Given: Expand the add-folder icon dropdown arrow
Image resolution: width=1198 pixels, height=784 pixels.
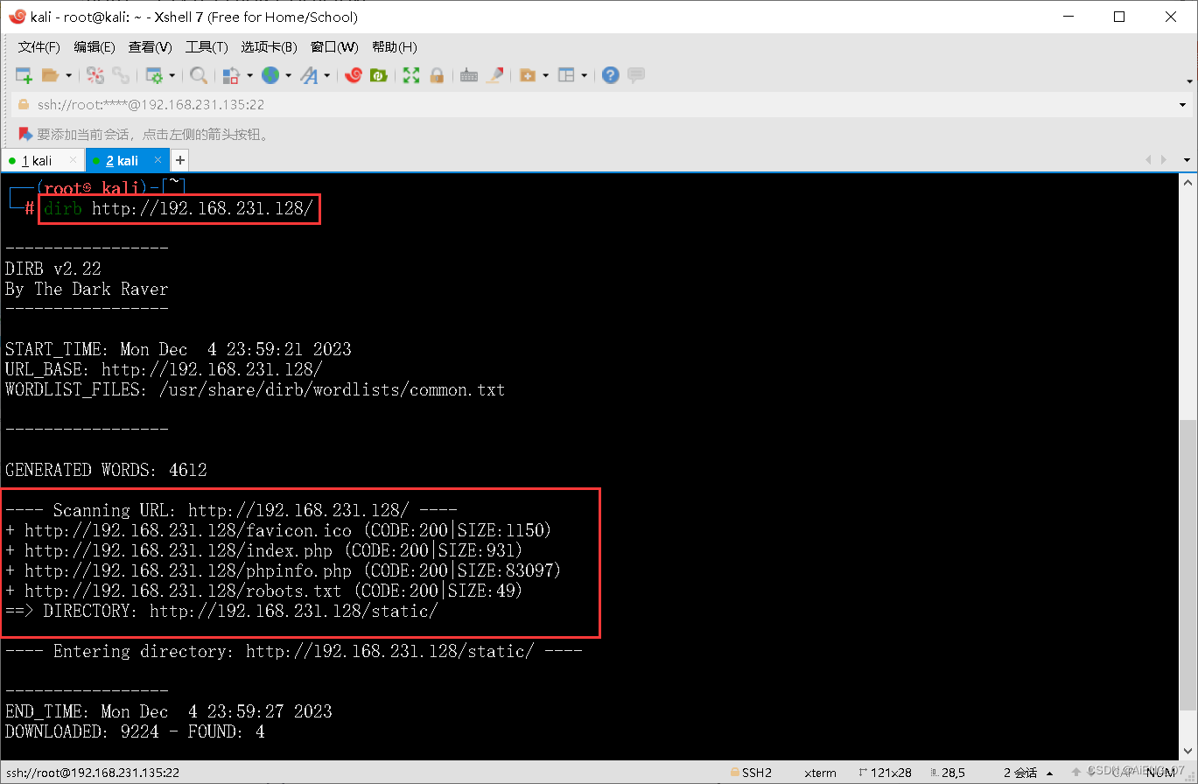Looking at the screenshot, I should 545,75.
